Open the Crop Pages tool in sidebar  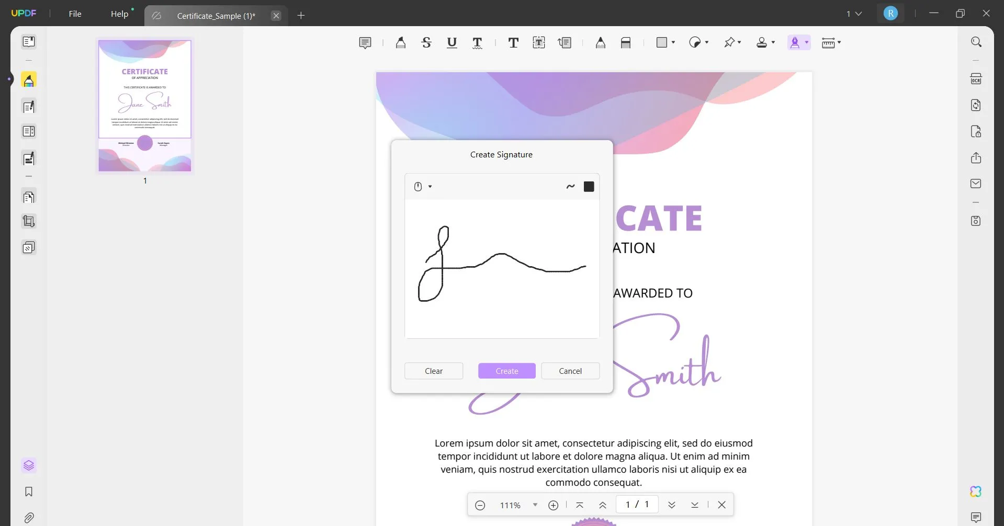(29, 222)
